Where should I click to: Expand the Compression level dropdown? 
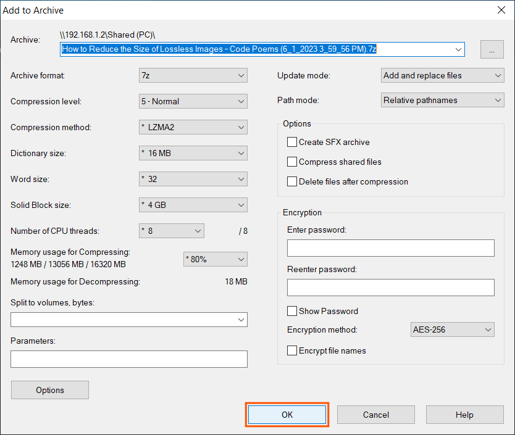193,101
